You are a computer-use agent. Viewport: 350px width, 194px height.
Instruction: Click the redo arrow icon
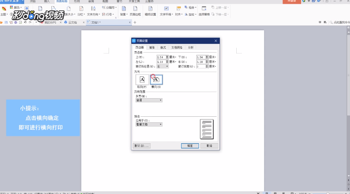pyautogui.click(x=30, y=22)
